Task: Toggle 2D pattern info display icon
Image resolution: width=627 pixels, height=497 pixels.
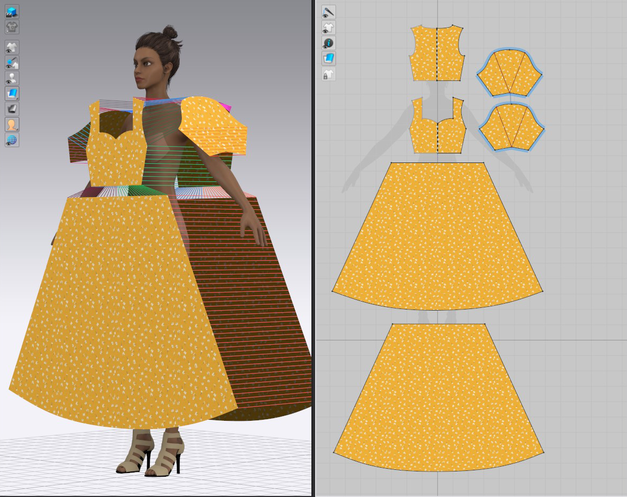Action: pyautogui.click(x=328, y=43)
